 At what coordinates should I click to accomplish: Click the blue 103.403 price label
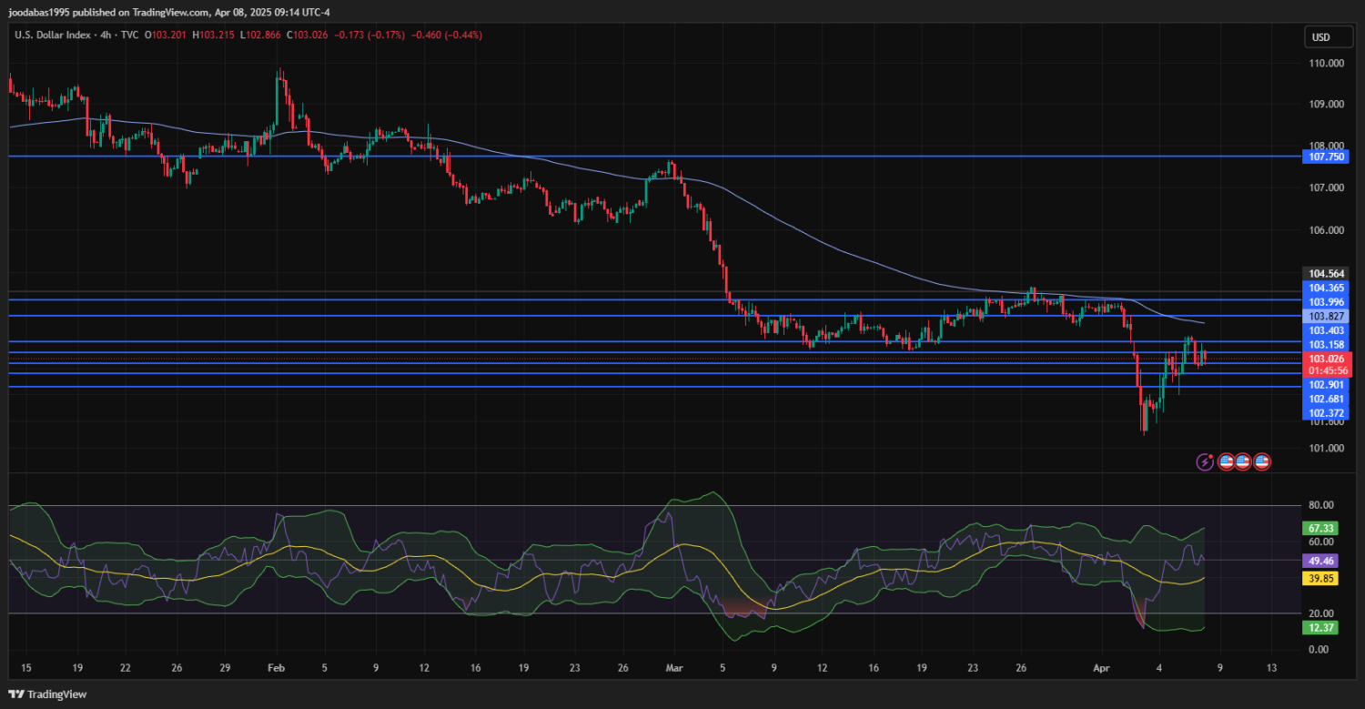(1327, 330)
